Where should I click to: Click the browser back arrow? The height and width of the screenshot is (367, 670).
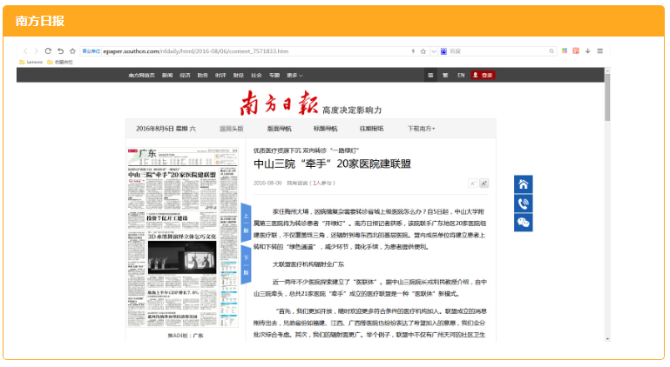coord(25,51)
